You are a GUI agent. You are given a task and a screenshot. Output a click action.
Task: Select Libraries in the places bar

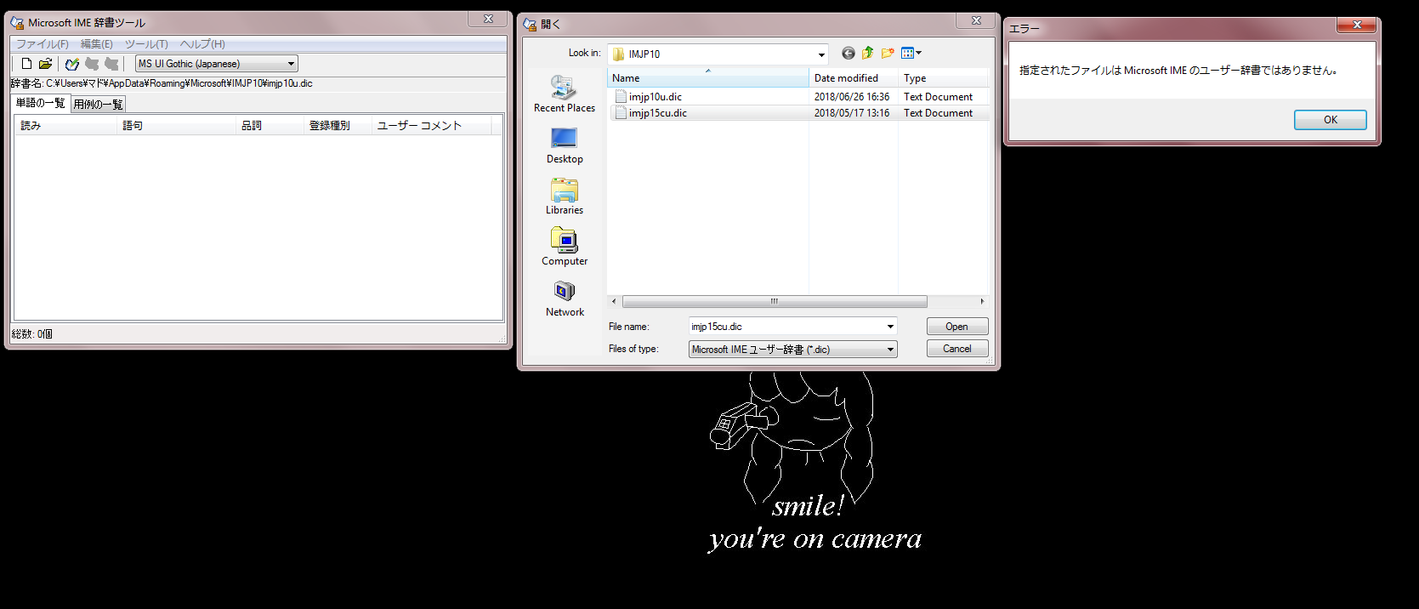point(565,196)
